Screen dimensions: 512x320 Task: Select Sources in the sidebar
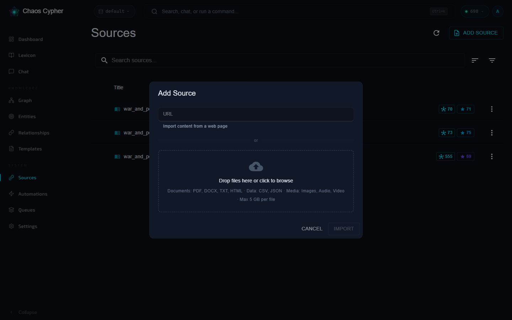pyautogui.click(x=27, y=177)
